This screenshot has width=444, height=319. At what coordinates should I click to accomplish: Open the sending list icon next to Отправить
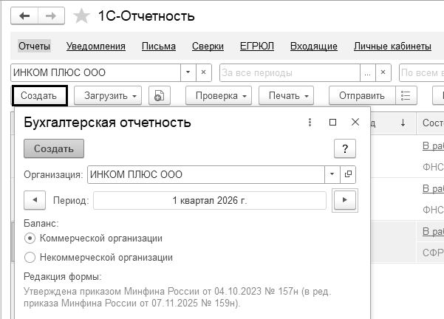click(x=406, y=96)
